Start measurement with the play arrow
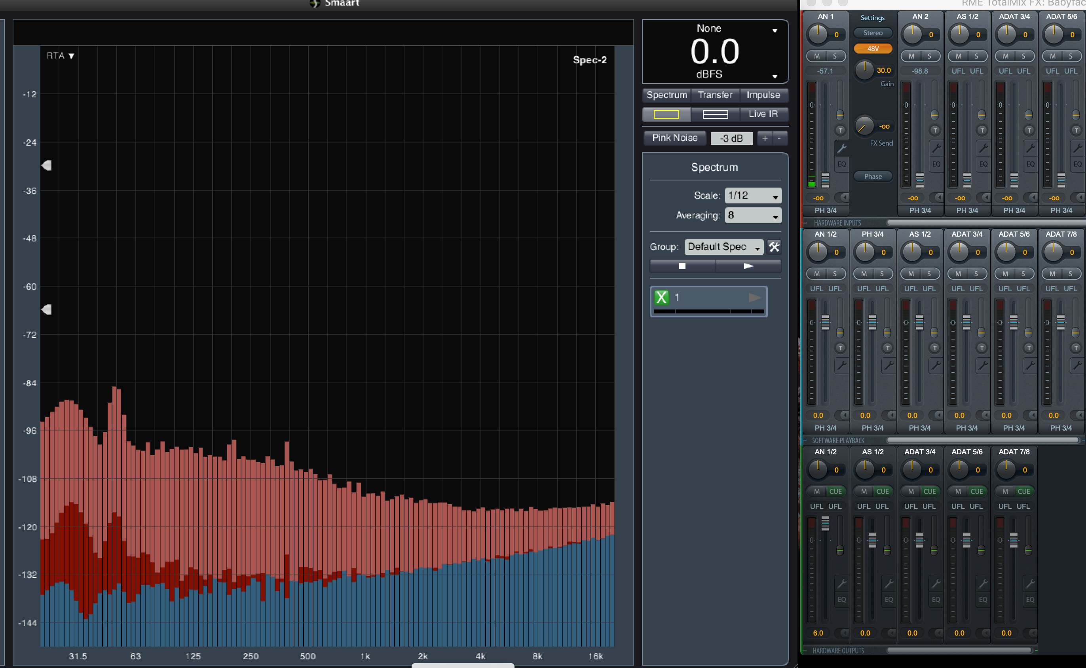The image size is (1086, 668). pyautogui.click(x=748, y=266)
